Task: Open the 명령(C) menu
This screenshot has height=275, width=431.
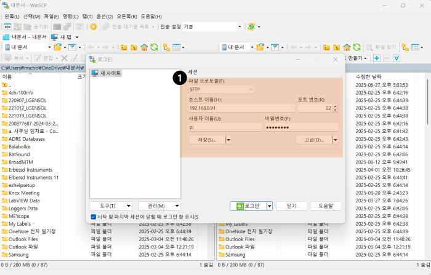Action: click(70, 17)
